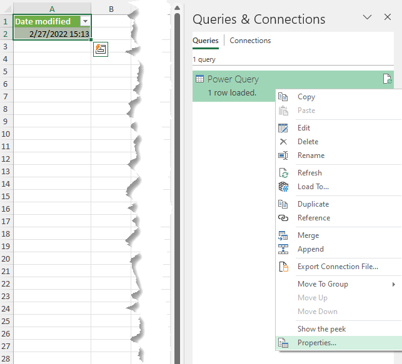Viewport: 402px width, 364px height.
Task: Click the Duplicate query icon
Action: (283, 204)
